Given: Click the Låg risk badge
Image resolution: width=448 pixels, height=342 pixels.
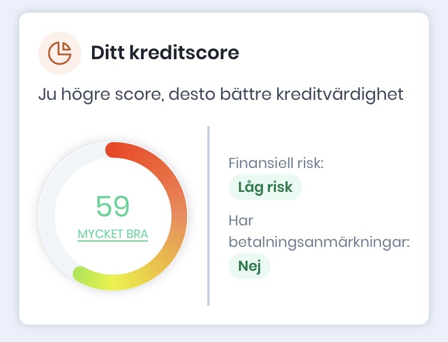Looking at the screenshot, I should (265, 187).
